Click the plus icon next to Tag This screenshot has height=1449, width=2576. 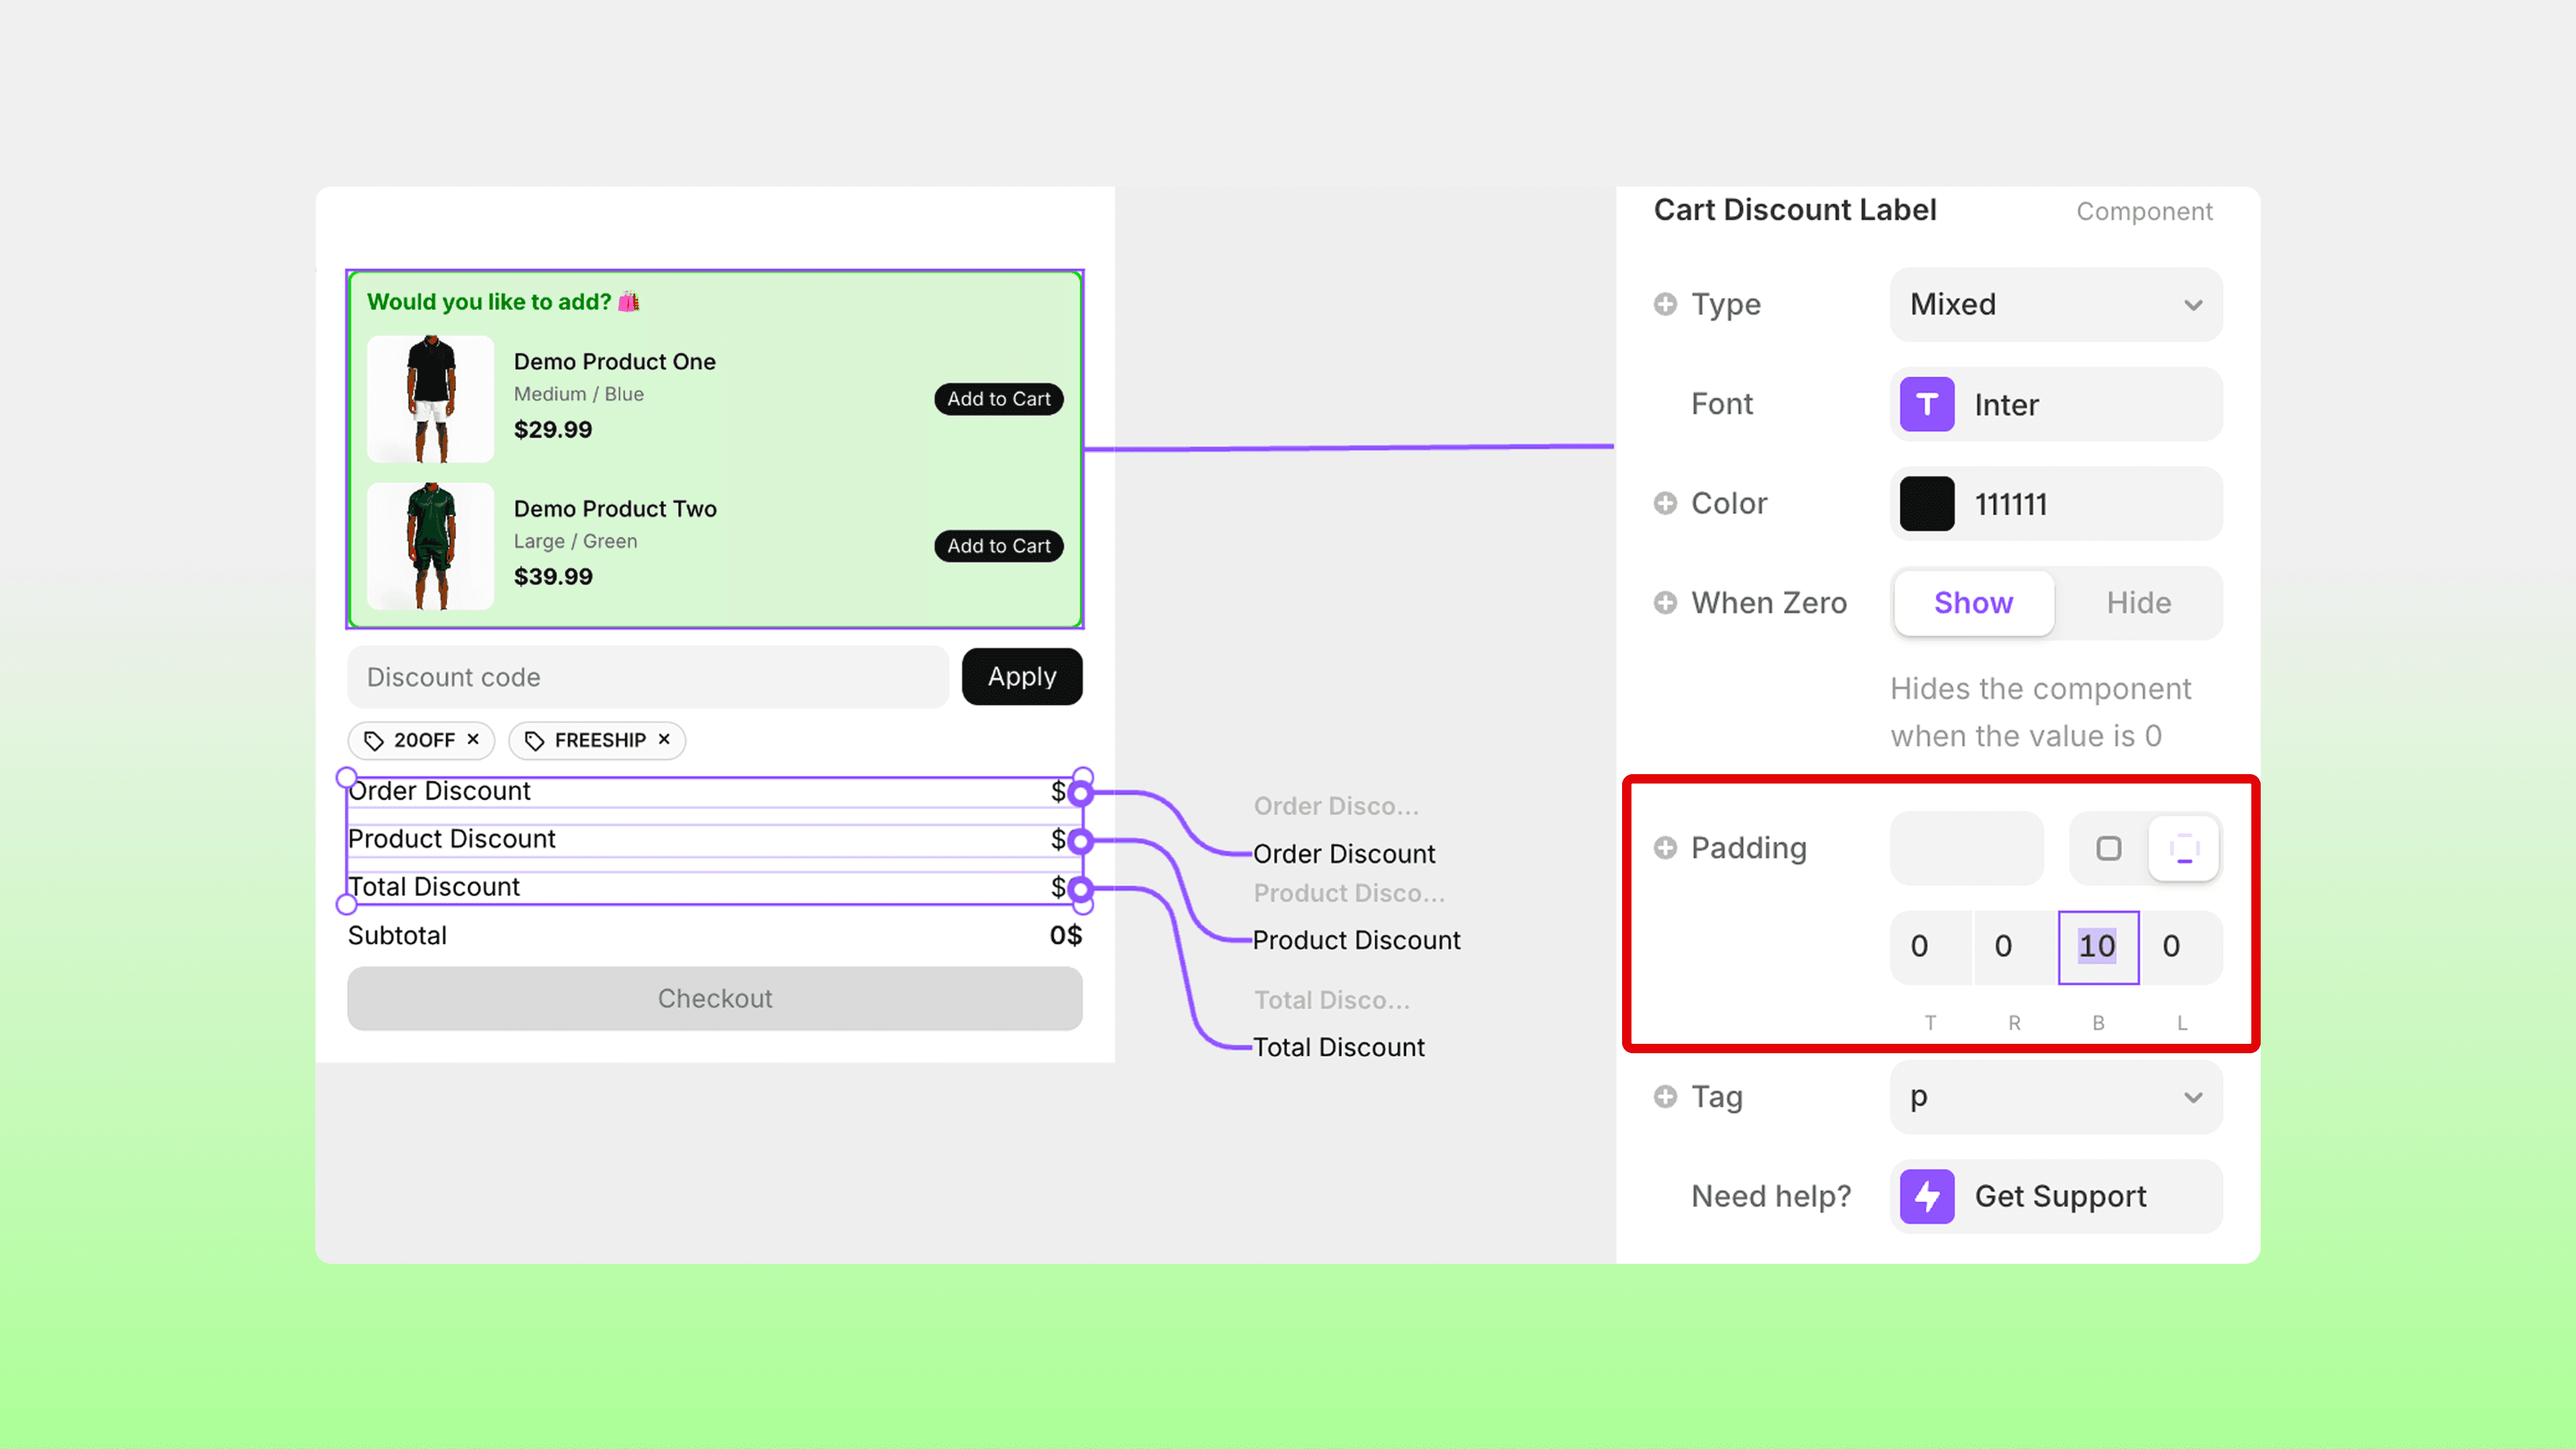pos(1665,1097)
